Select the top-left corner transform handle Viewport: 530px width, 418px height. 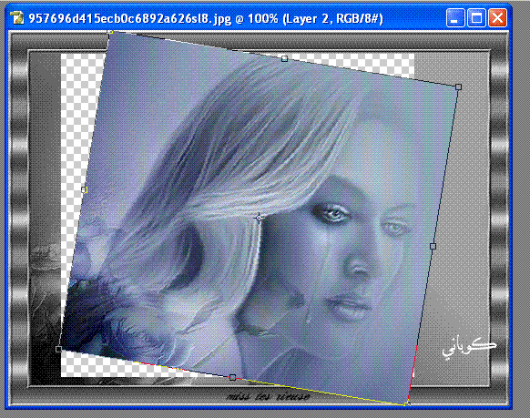pos(110,32)
